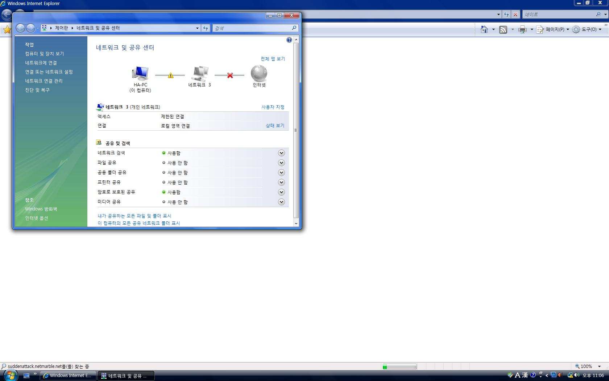This screenshot has height=381, width=609.
Task: Expand the 암호로 보호된 공유 settings chevron
Action: coord(281,192)
